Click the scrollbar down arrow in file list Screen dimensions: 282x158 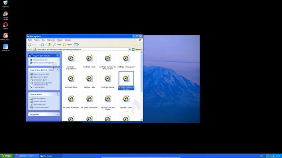point(141,120)
